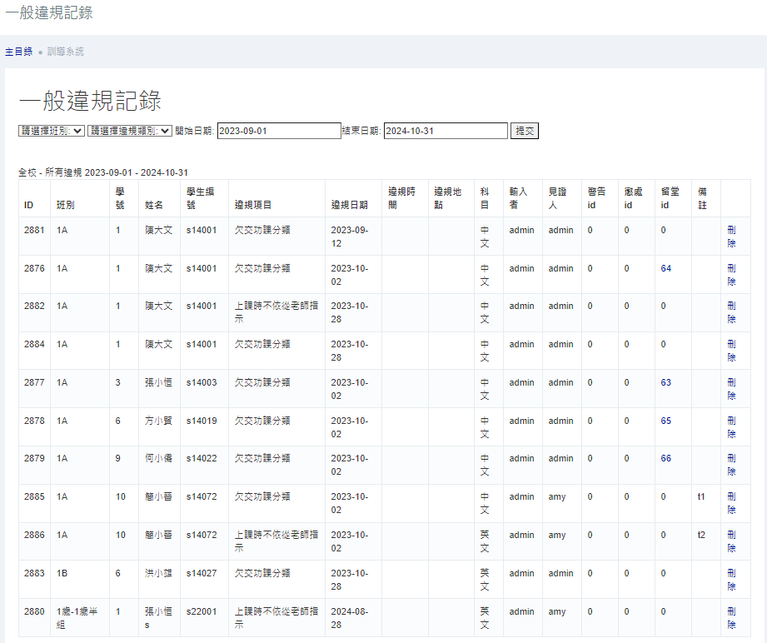Open 中文 subject link in record 2881
The height and width of the screenshot is (643, 767).
coord(485,236)
